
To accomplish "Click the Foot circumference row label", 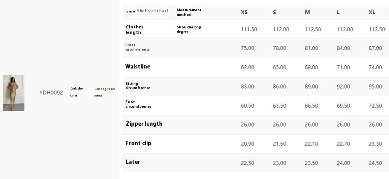I will click(138, 104).
